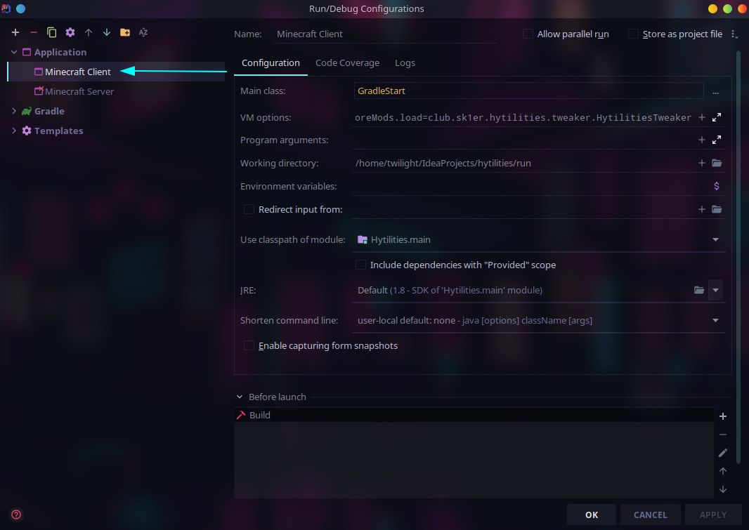Edit the Name field Minecraft Client
Viewport: 749px width, 530px height.
coord(386,34)
